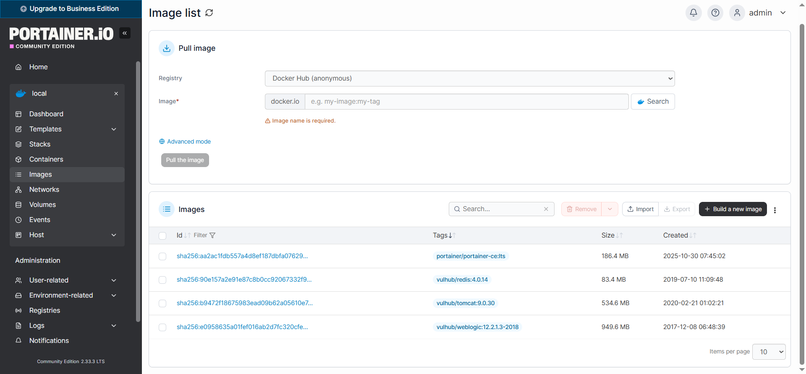Close the local environment with X
Viewport: 806px width, 374px height.
click(116, 94)
